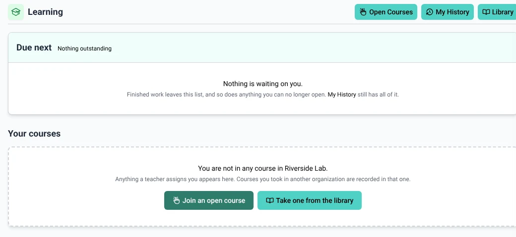
Task: Choose Take one from the library
Action: [309, 200]
